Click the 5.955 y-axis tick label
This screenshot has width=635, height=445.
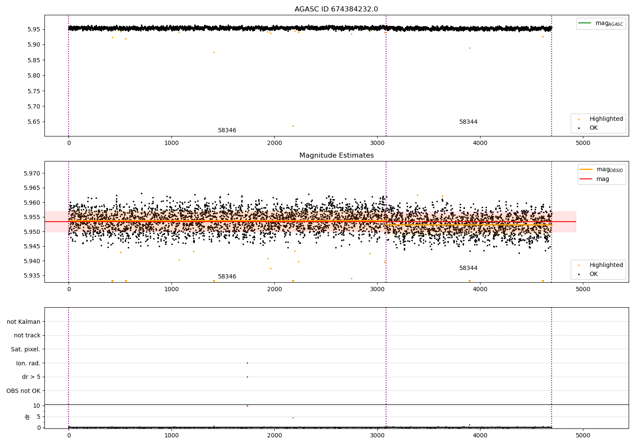pyautogui.click(x=32, y=217)
